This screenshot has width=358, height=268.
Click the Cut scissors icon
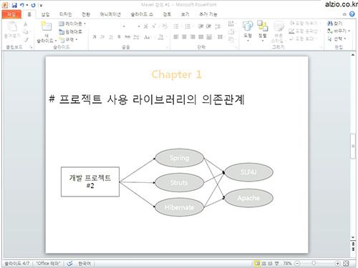[26, 24]
